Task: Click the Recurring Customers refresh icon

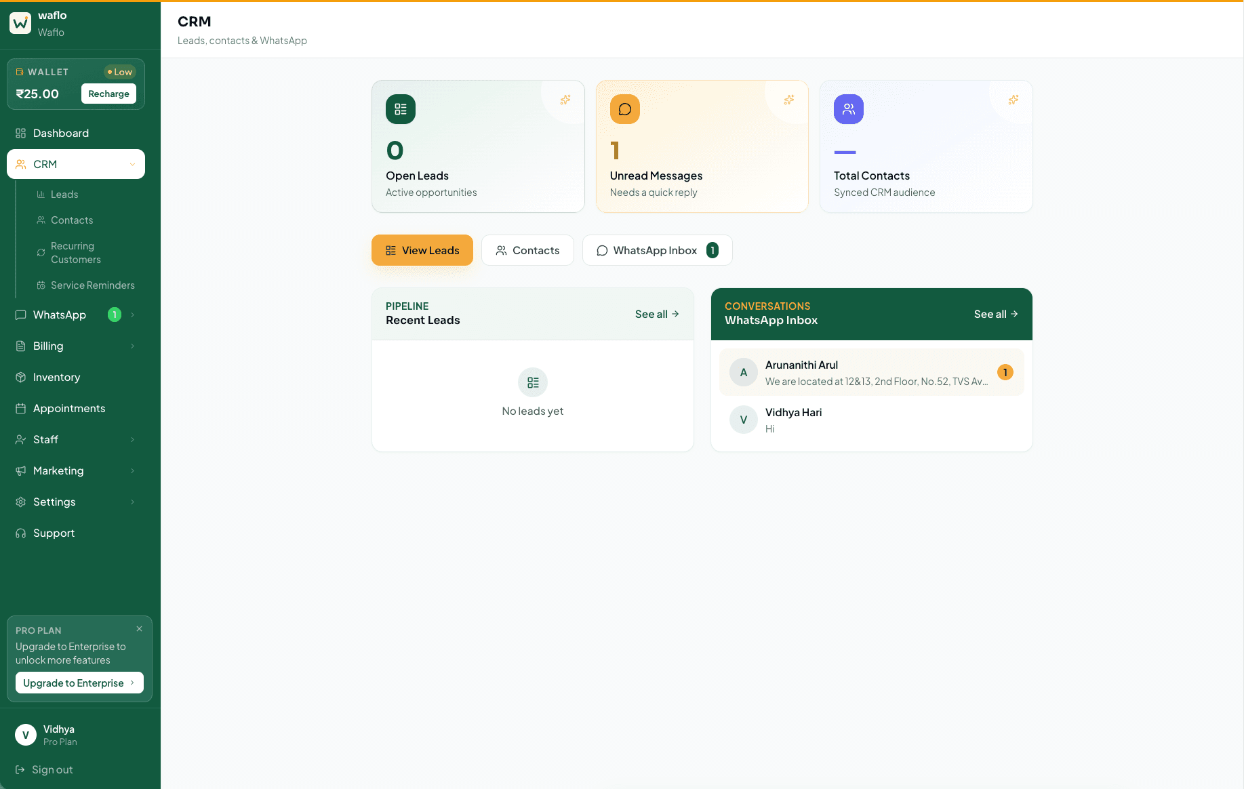Action: click(x=41, y=253)
